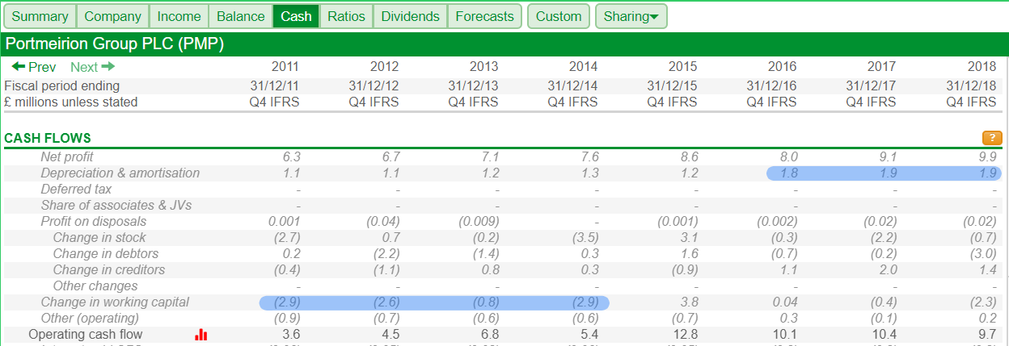Click the Deferred tax row label

(77, 189)
